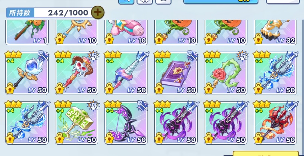Pick the rose vine whip weapon
304x156 pixels.
226,73
